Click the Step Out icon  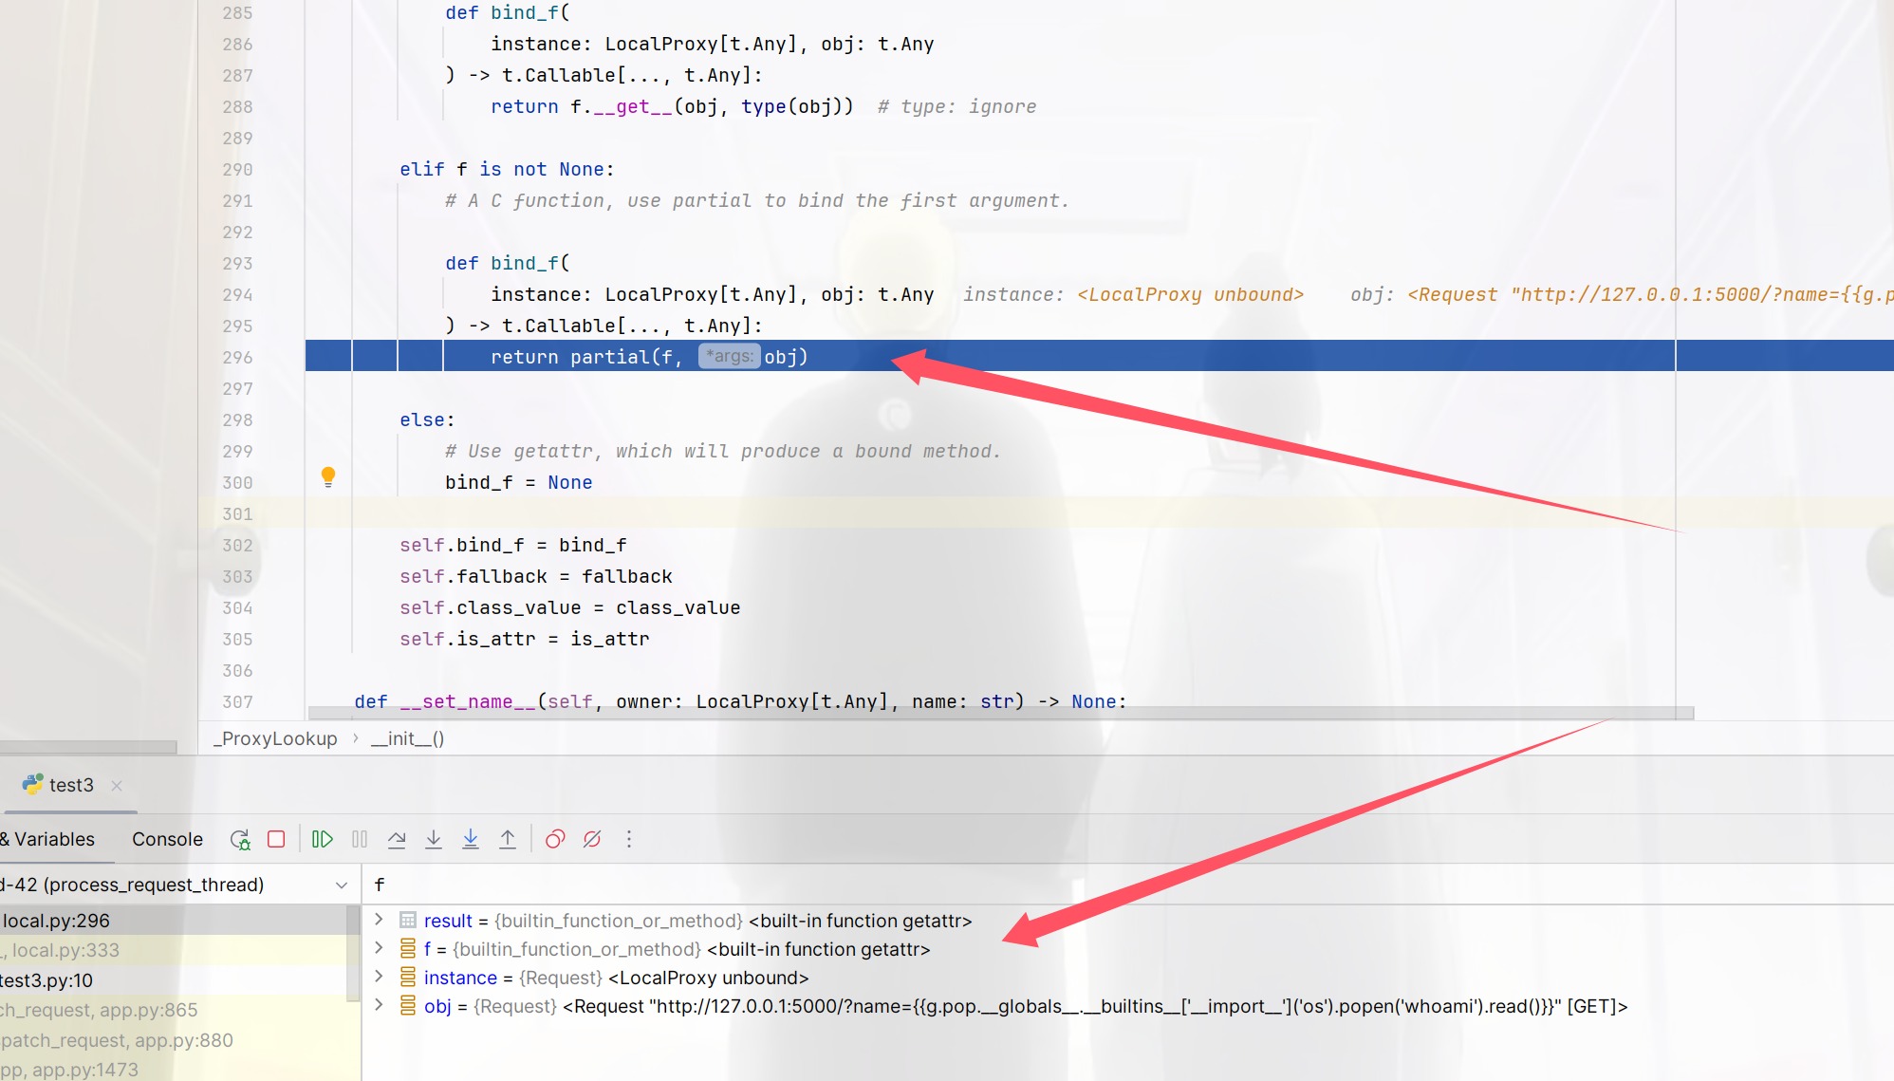coord(508,839)
